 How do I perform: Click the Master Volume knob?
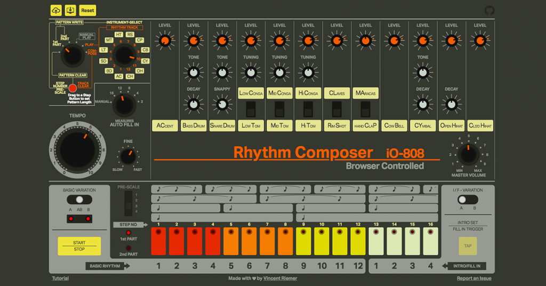[x=468, y=154]
